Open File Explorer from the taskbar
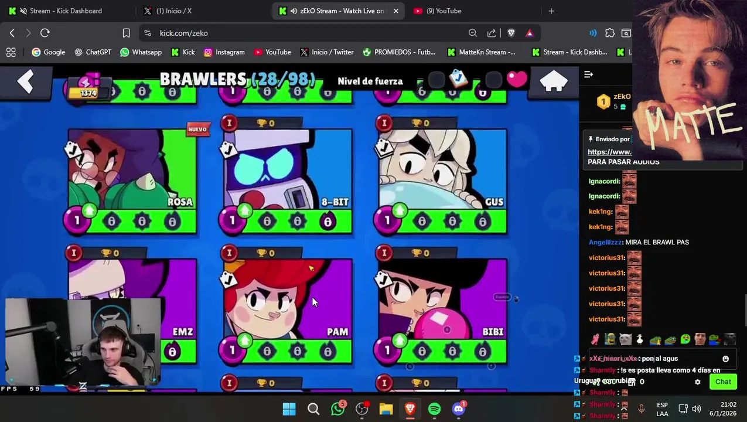747x422 pixels. click(x=386, y=409)
